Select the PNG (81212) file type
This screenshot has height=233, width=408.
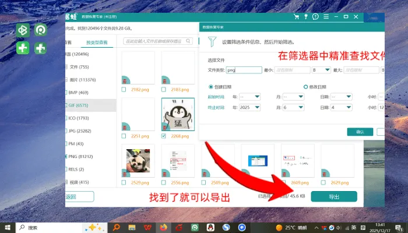point(80,156)
